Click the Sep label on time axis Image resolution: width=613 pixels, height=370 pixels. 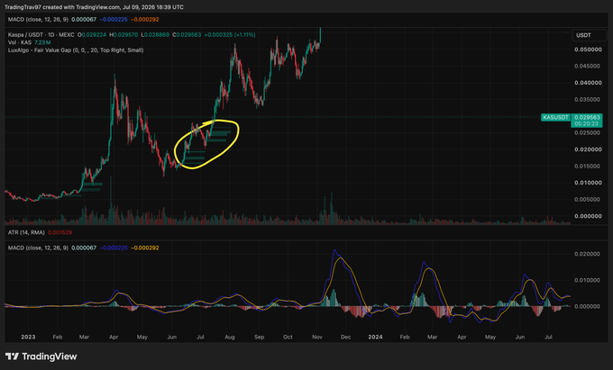coord(259,337)
